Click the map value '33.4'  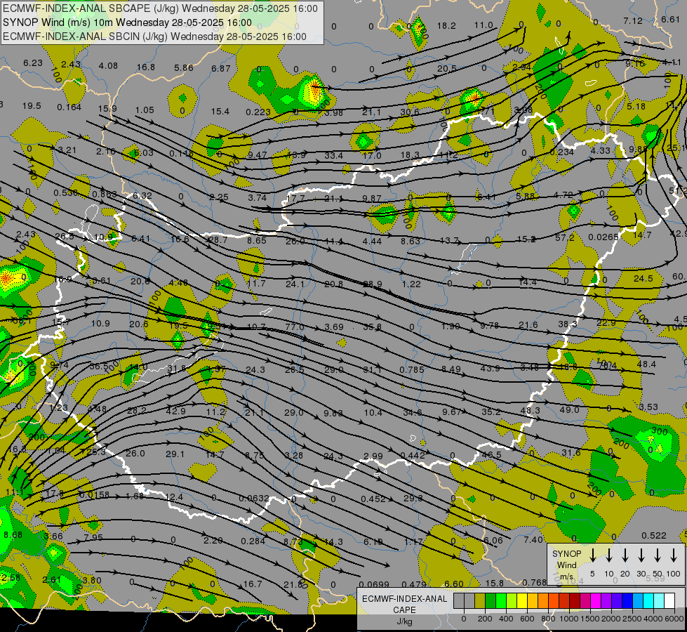pyautogui.click(x=334, y=155)
